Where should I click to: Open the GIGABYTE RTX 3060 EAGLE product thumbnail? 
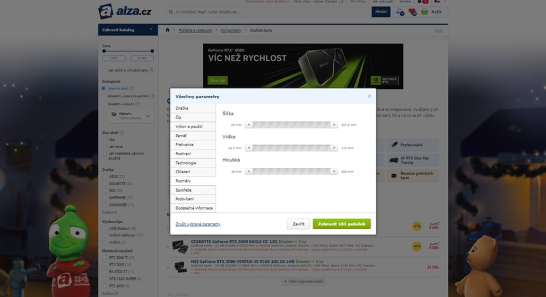click(x=180, y=246)
